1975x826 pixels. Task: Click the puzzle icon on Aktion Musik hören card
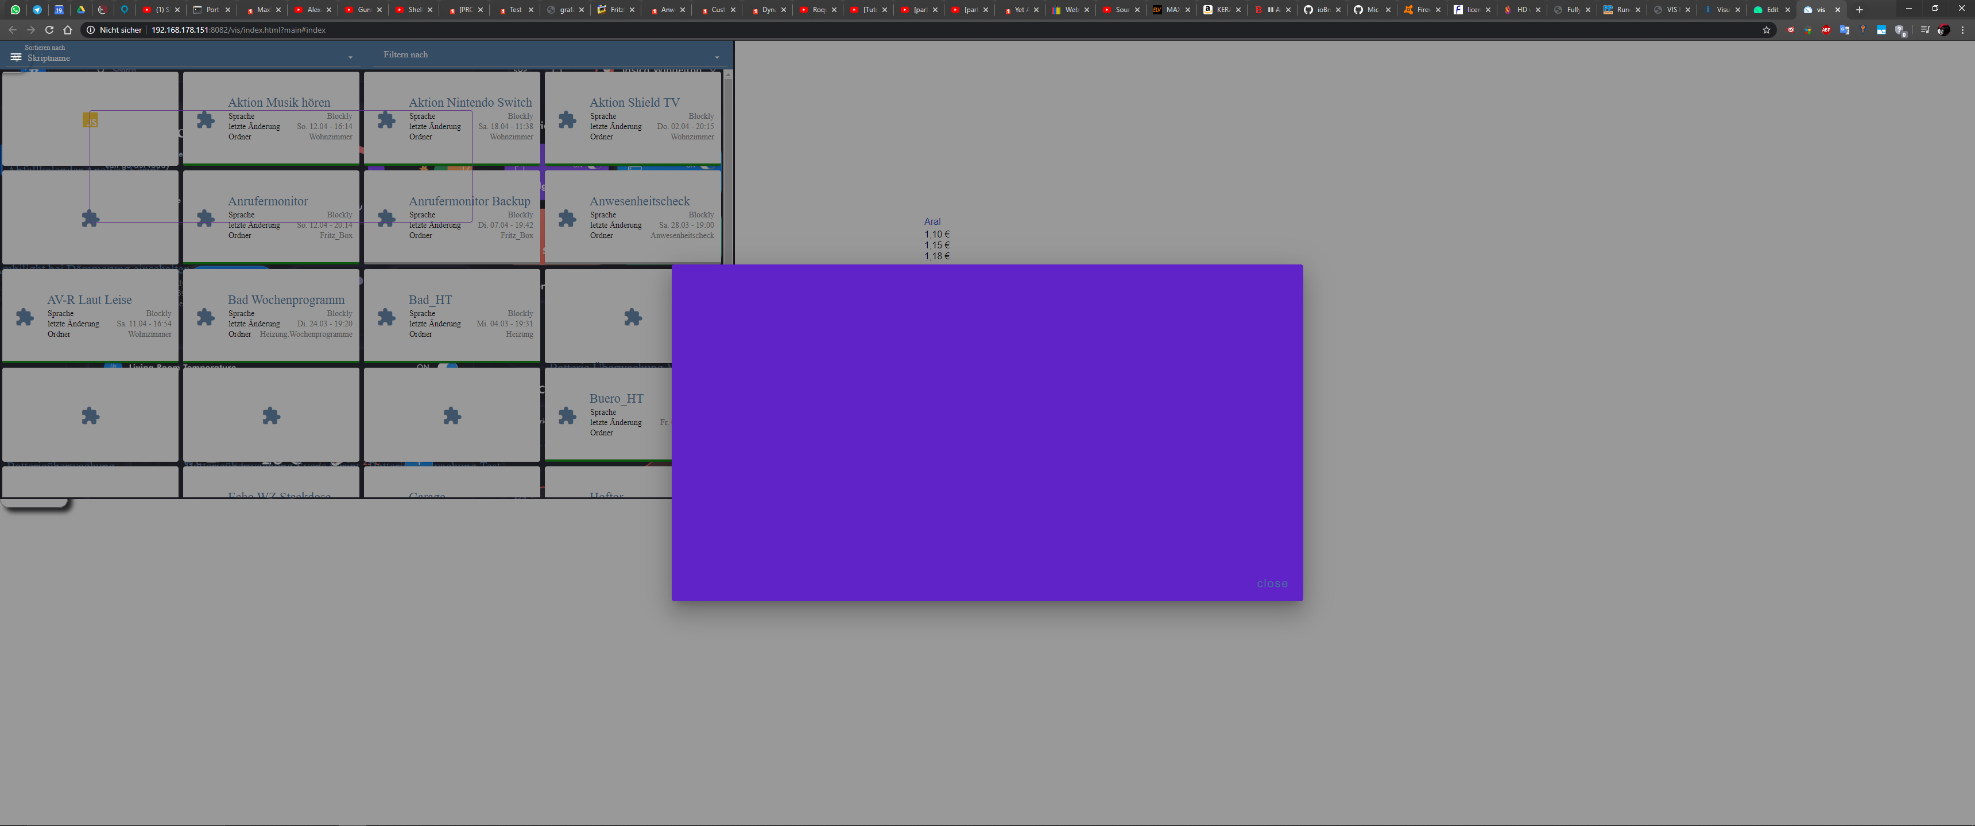206,119
